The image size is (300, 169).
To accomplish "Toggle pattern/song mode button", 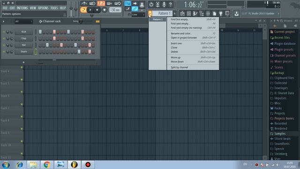I will tap(83, 9).
